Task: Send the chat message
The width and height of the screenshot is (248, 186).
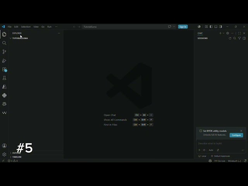Action: tap(243, 150)
